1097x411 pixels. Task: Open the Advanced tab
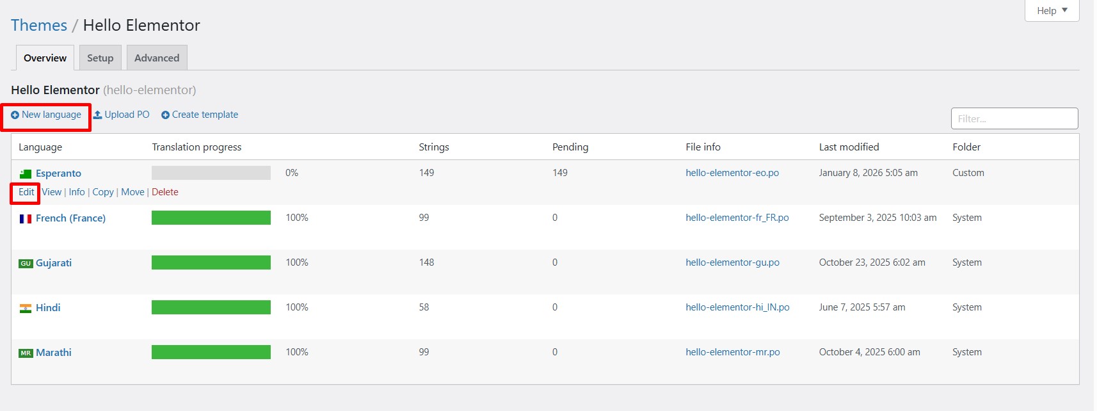pos(157,58)
